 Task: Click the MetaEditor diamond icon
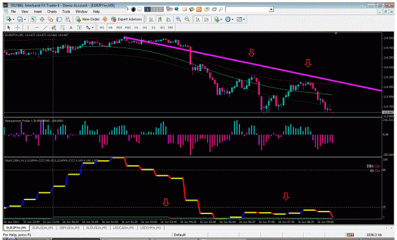point(105,19)
